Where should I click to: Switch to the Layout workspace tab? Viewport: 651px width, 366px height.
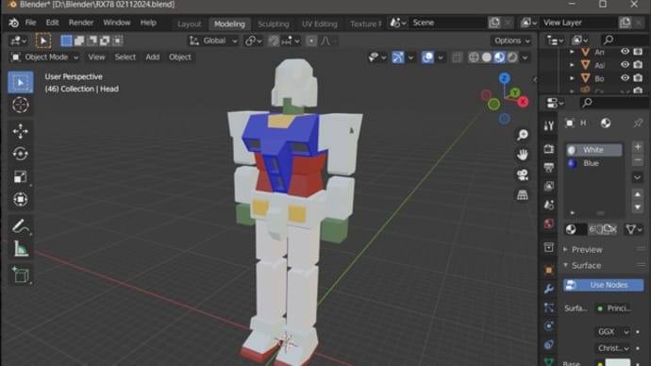point(189,25)
